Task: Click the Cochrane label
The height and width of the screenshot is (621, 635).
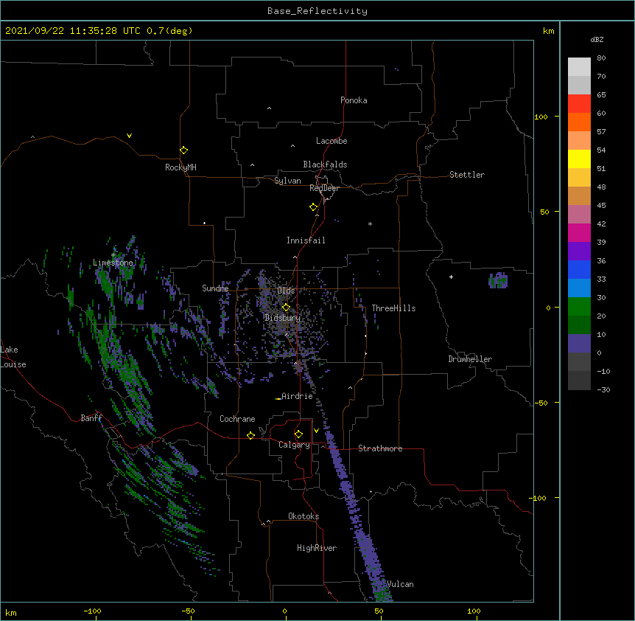Action: point(237,419)
